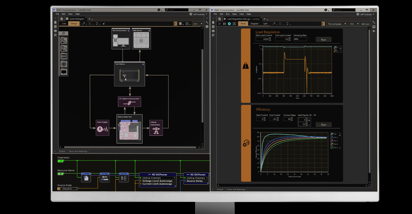Open the Data menu

pyautogui.click(x=235, y=14)
